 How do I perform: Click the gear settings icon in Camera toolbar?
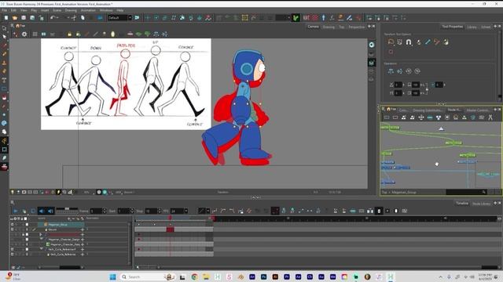pos(24,34)
